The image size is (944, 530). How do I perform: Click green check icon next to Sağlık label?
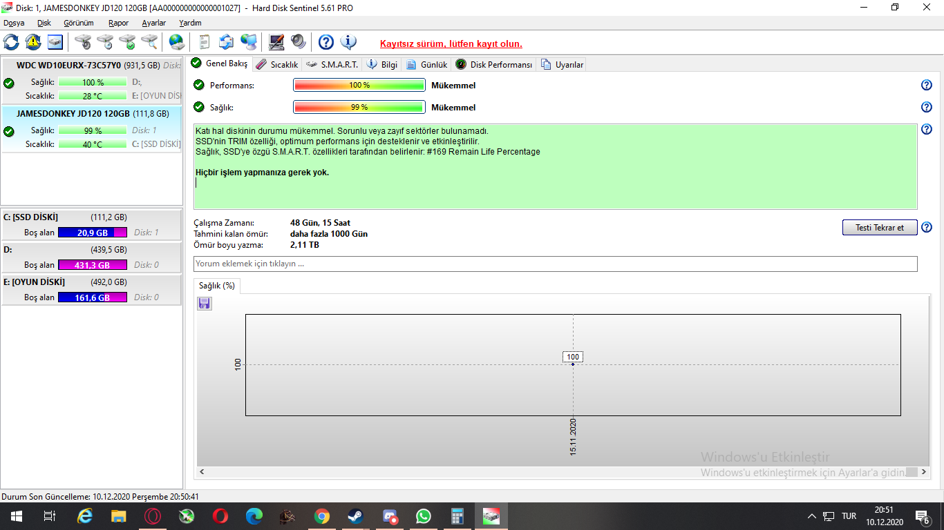pos(199,107)
